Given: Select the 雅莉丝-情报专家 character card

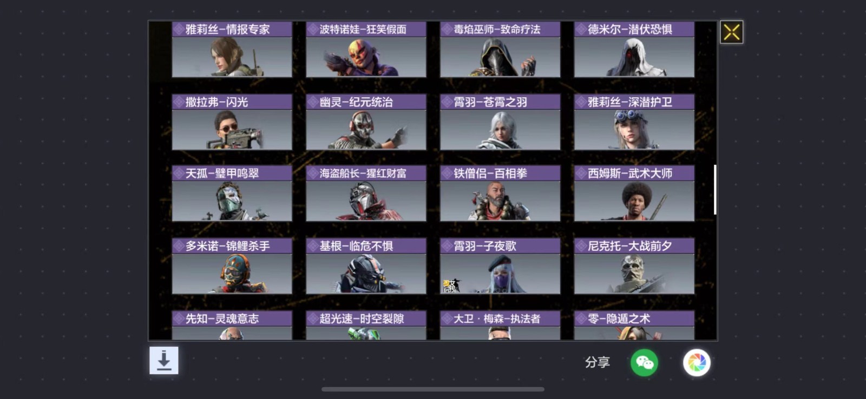Looking at the screenshot, I should [232, 49].
